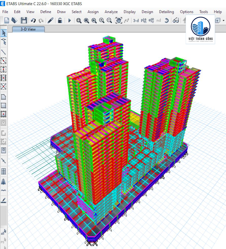This screenshot has width=226, height=249.
Task: Select the 3-D View tab
Action: click(28, 29)
